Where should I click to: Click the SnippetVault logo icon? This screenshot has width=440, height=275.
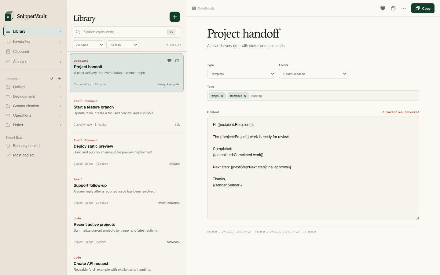click(9, 16)
